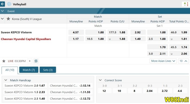
Task: Select correct score 2-3 odds 4.6
Action: 180,91
